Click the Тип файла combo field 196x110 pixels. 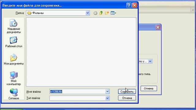click(x=80, y=98)
